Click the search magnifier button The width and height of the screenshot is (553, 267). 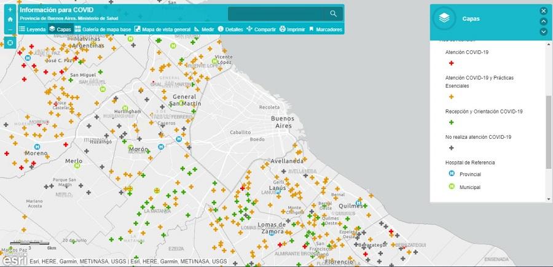[x=333, y=14]
